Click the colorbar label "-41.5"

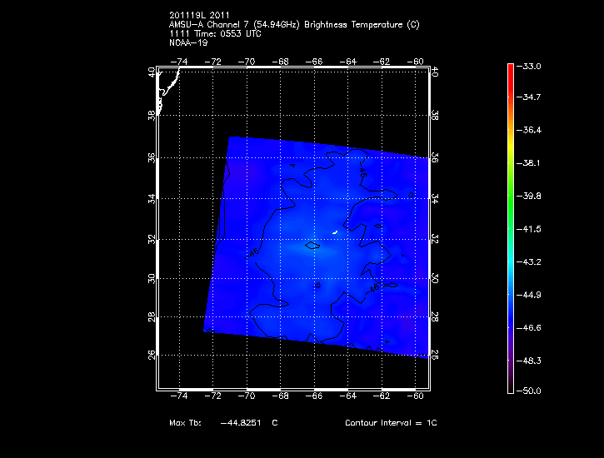529,229
